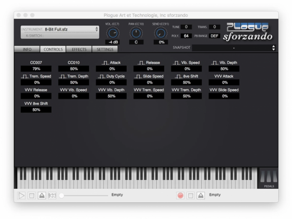Click the recorder eject/save button
Viewport: 292px width, 219px height.
point(201,196)
